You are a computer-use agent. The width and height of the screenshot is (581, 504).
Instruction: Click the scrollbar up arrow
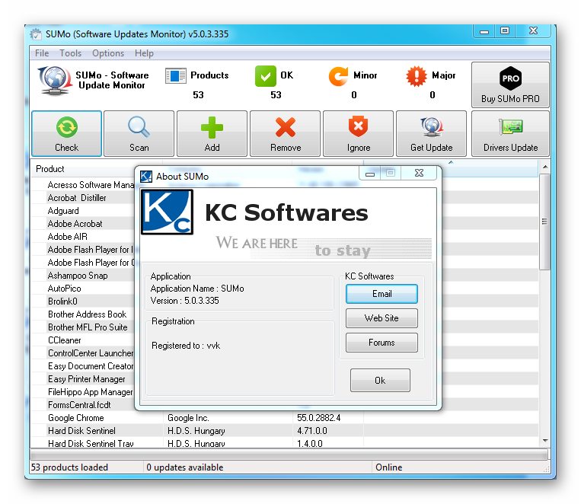pos(545,167)
